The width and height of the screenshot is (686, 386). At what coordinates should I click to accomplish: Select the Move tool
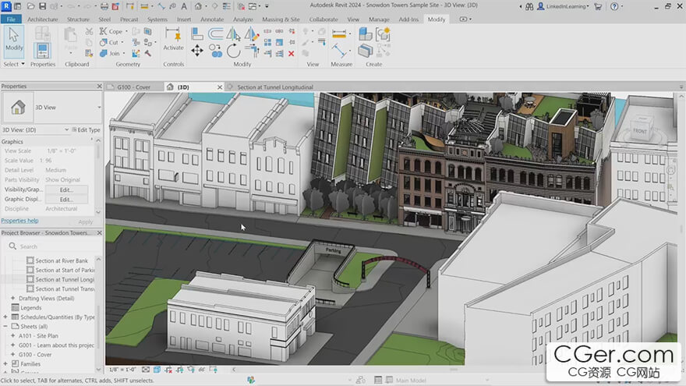point(197,51)
